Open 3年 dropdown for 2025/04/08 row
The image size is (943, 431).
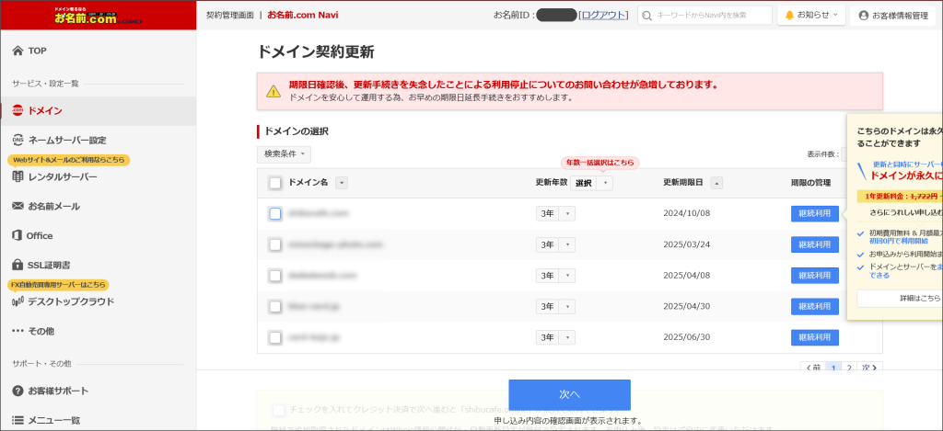(x=555, y=276)
